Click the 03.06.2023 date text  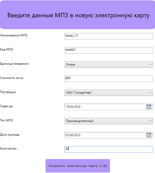coord(73,135)
